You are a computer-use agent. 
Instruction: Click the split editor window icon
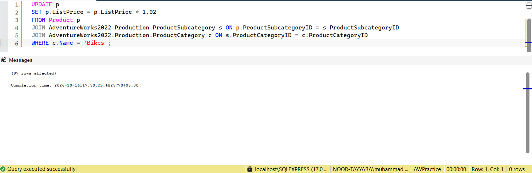(x=529, y=5)
